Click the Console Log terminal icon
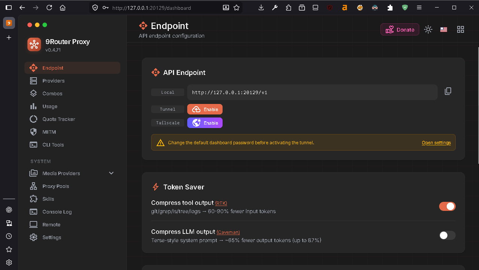 click(33, 212)
